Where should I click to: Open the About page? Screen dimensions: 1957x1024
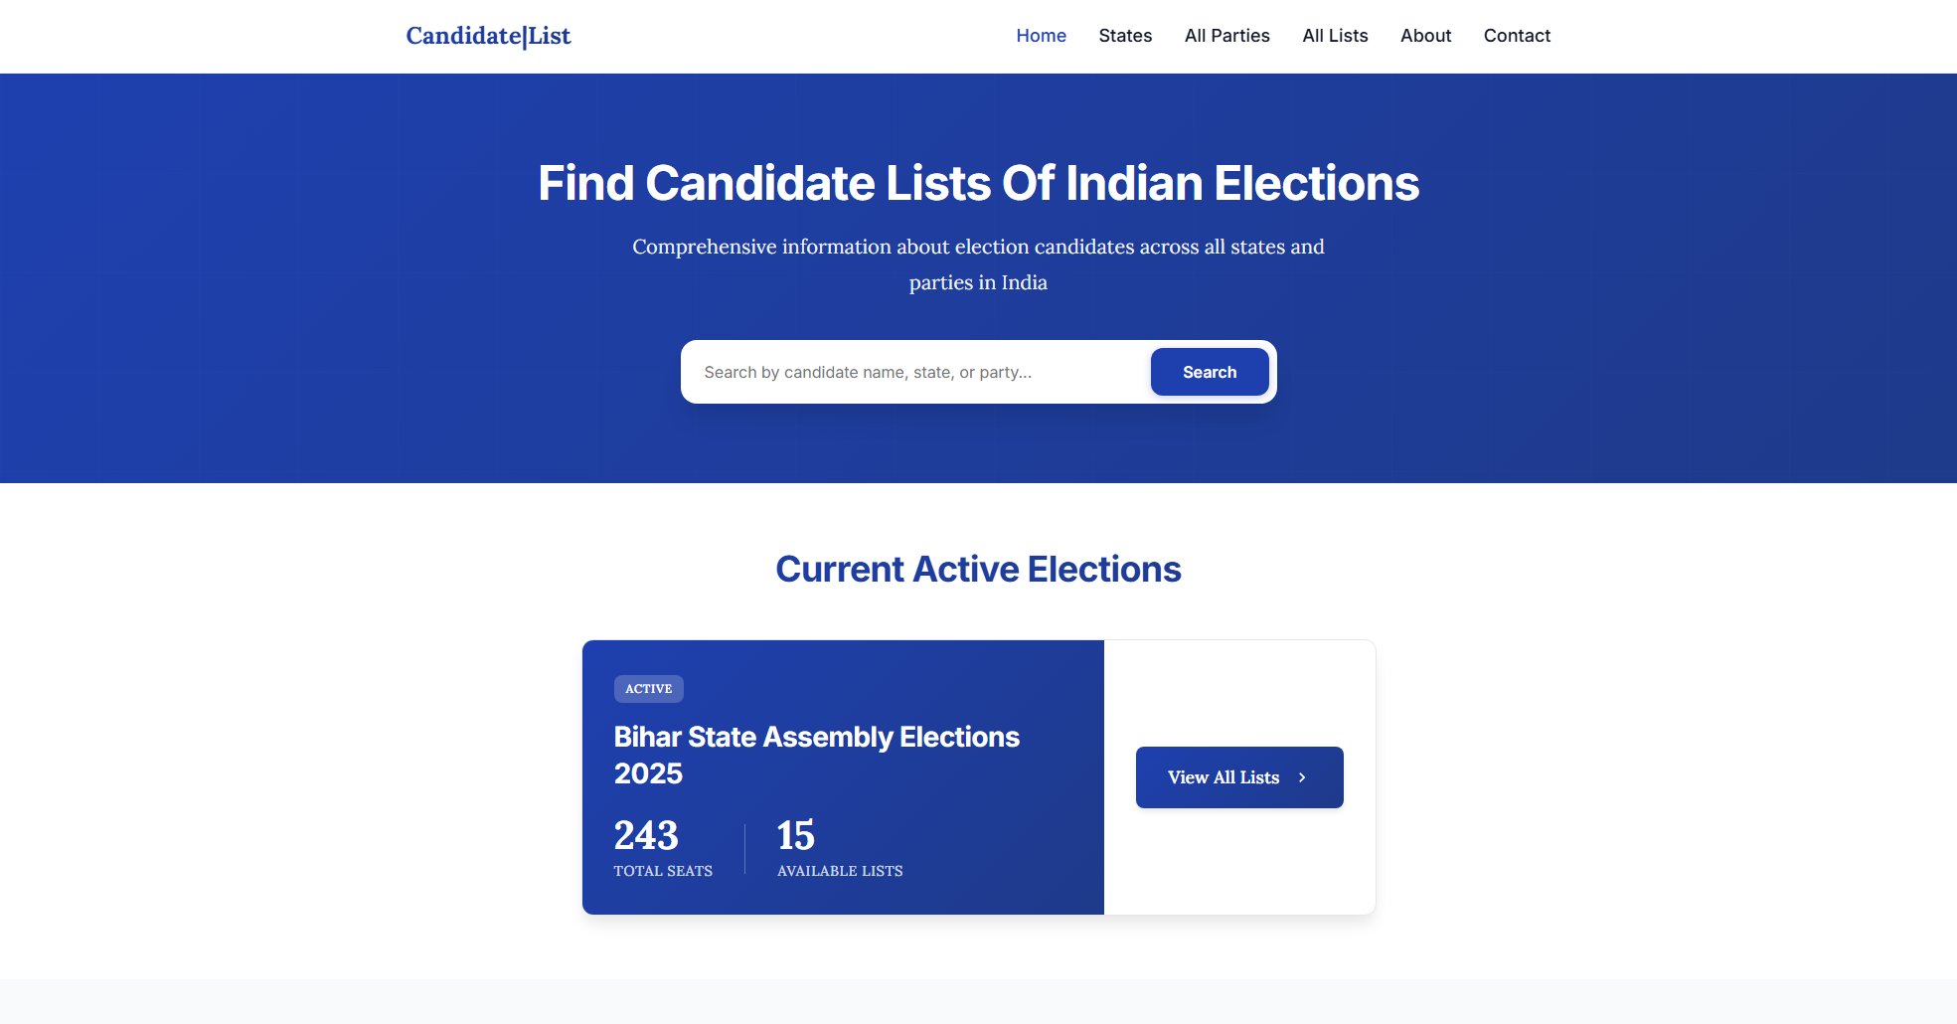point(1425,36)
